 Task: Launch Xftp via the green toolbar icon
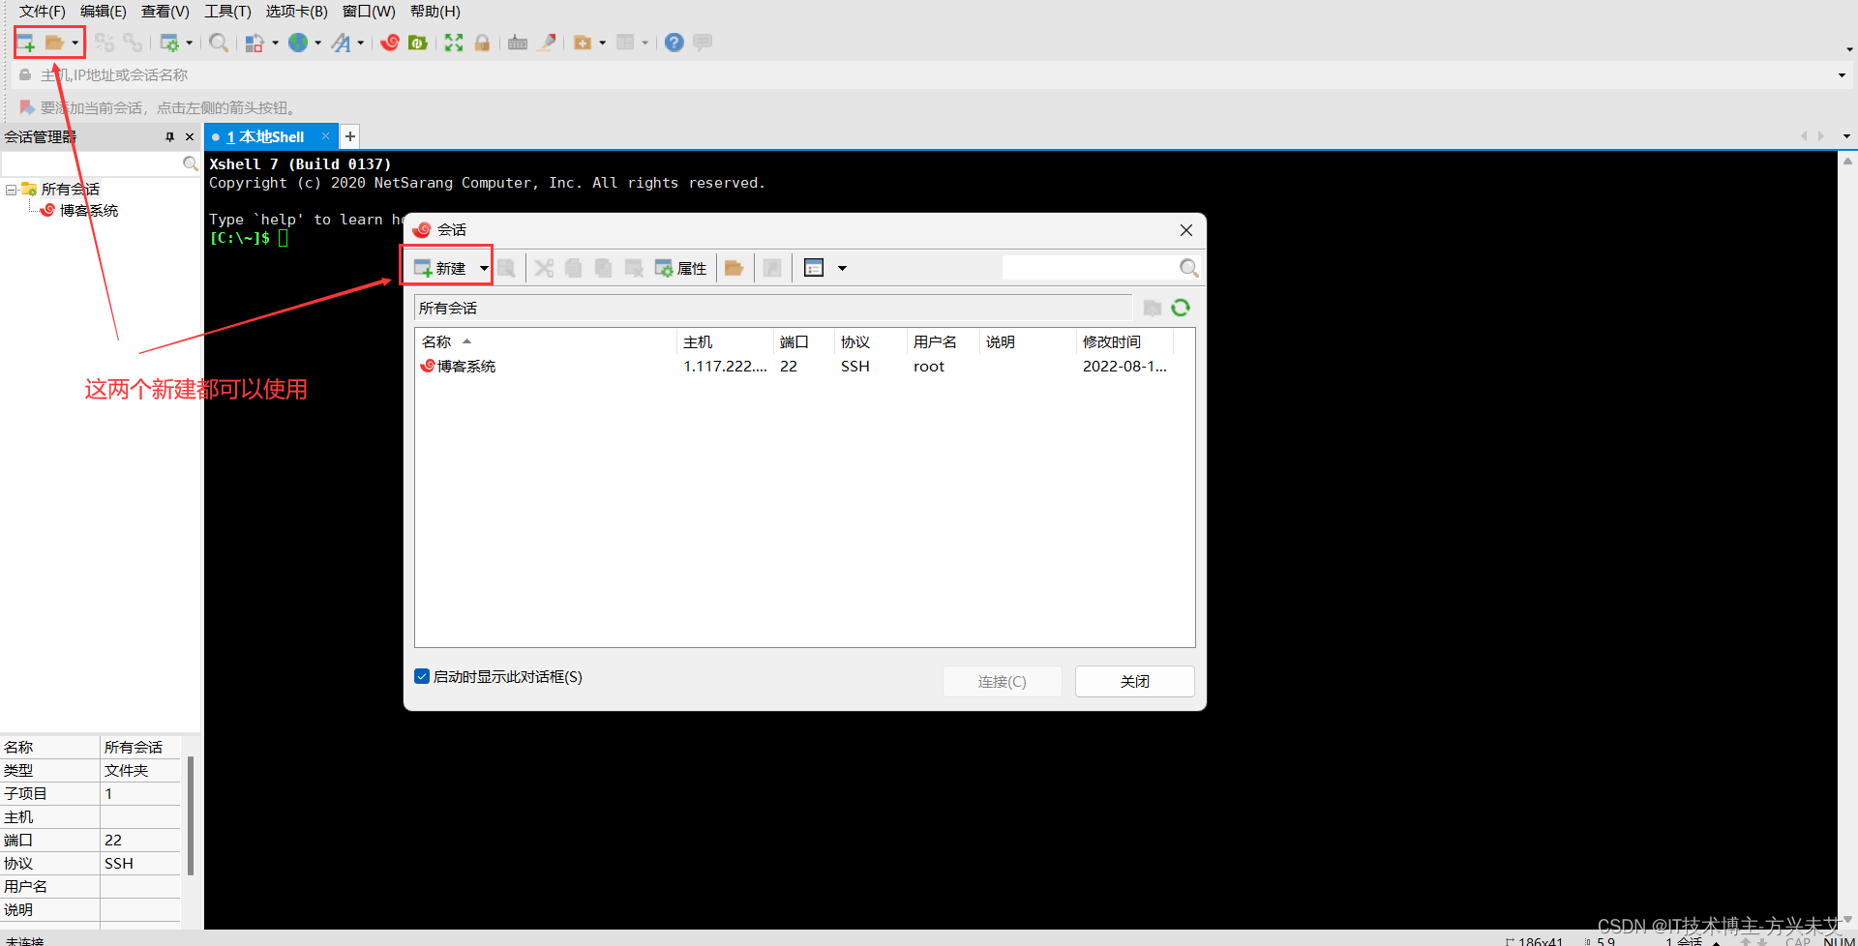(x=418, y=43)
